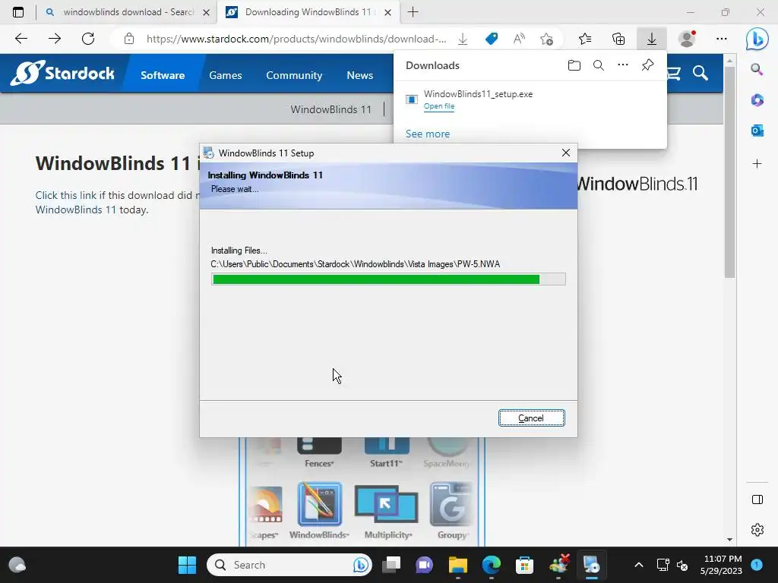Click WindowBlinds11_setup.exe file name

[x=479, y=94]
